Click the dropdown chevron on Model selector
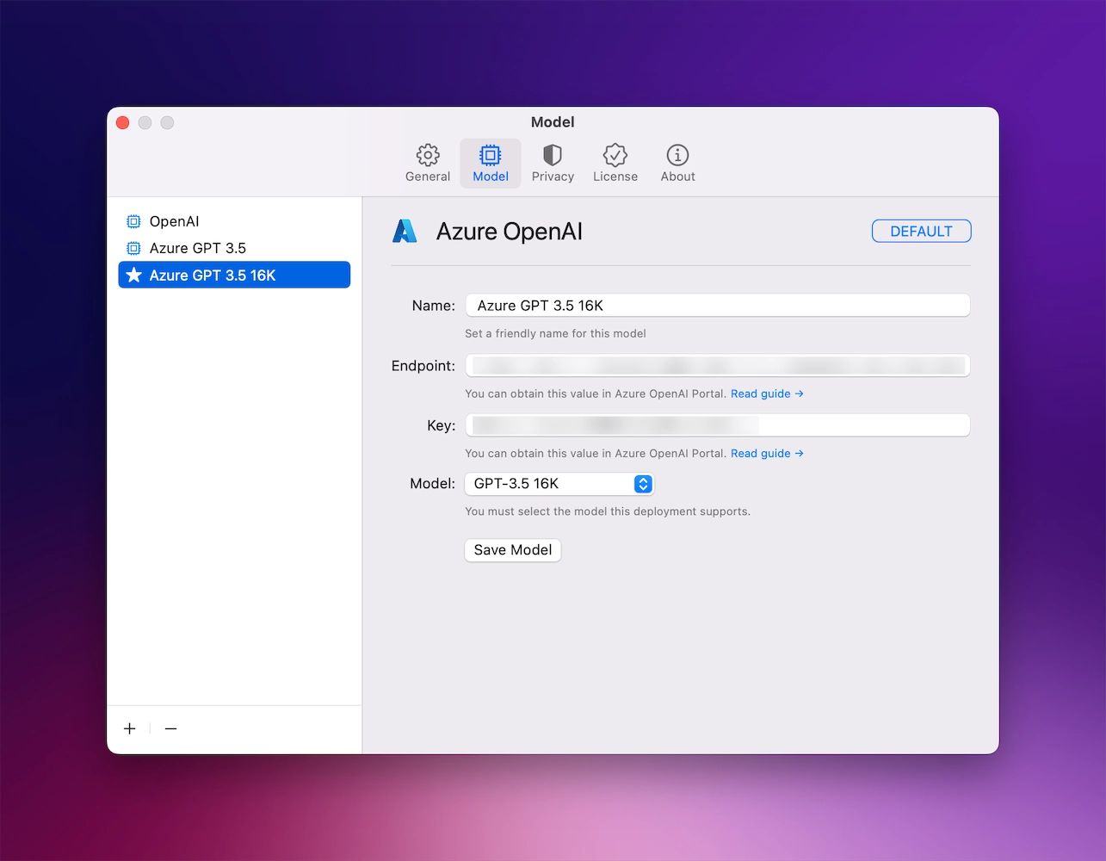Screen dimensions: 1106x861 [x=642, y=484]
